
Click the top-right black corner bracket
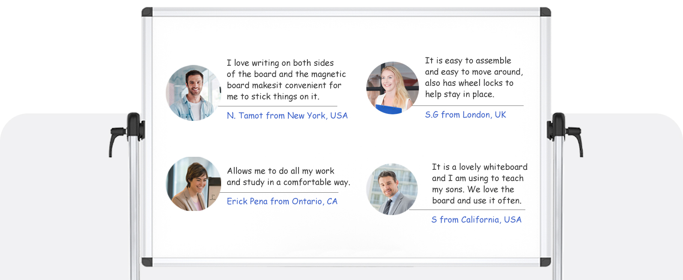click(x=545, y=12)
